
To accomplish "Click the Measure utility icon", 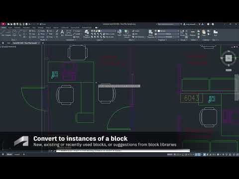I will [x=193, y=33].
